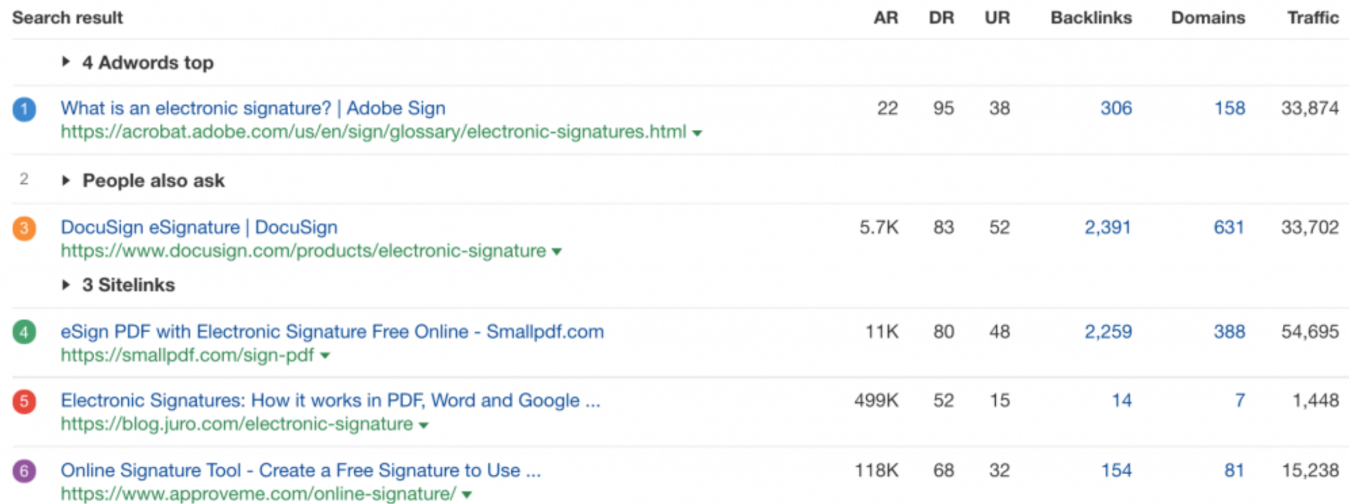Open dropdown arrow beside DocuSign URL
Screen dimensions: 1349x504
click(557, 252)
